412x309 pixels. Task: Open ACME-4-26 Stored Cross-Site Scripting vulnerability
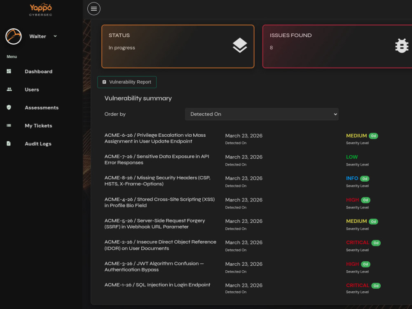159,202
